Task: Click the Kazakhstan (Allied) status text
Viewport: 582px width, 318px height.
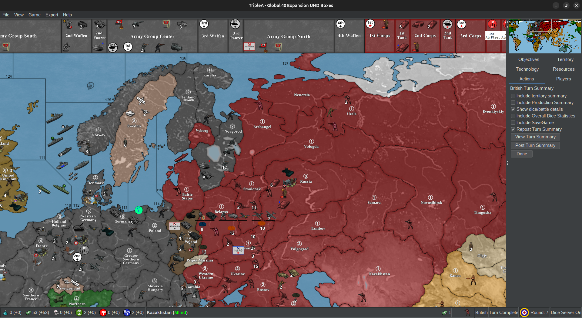Action: pyautogui.click(x=167, y=313)
